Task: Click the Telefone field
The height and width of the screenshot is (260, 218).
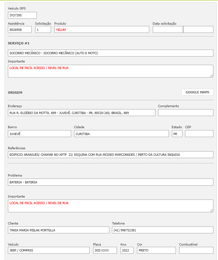Action: pos(162,230)
